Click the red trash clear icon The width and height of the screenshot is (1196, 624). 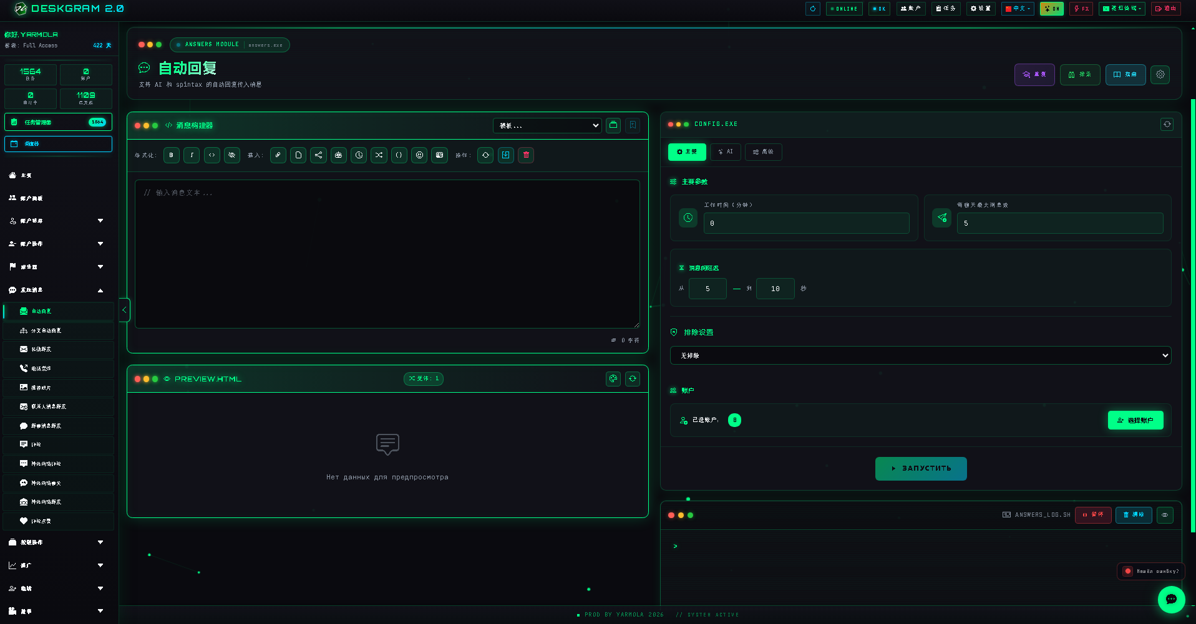click(526, 155)
